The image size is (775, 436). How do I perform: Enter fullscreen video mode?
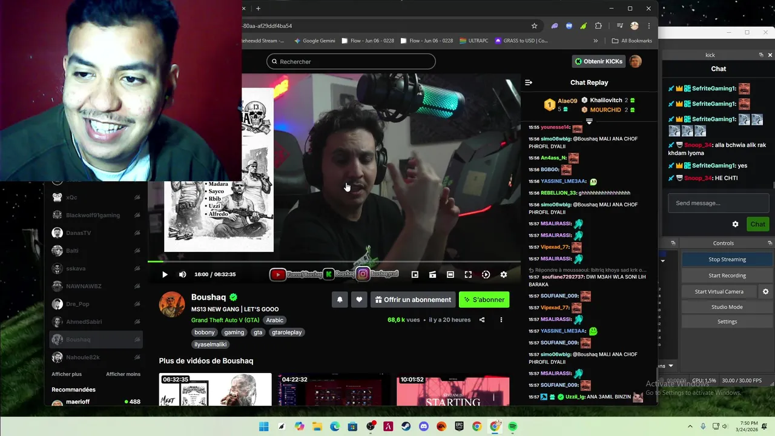point(468,274)
